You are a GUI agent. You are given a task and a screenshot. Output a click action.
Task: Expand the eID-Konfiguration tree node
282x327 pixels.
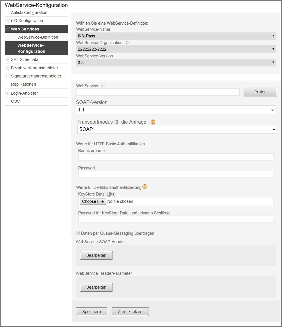point(8,21)
